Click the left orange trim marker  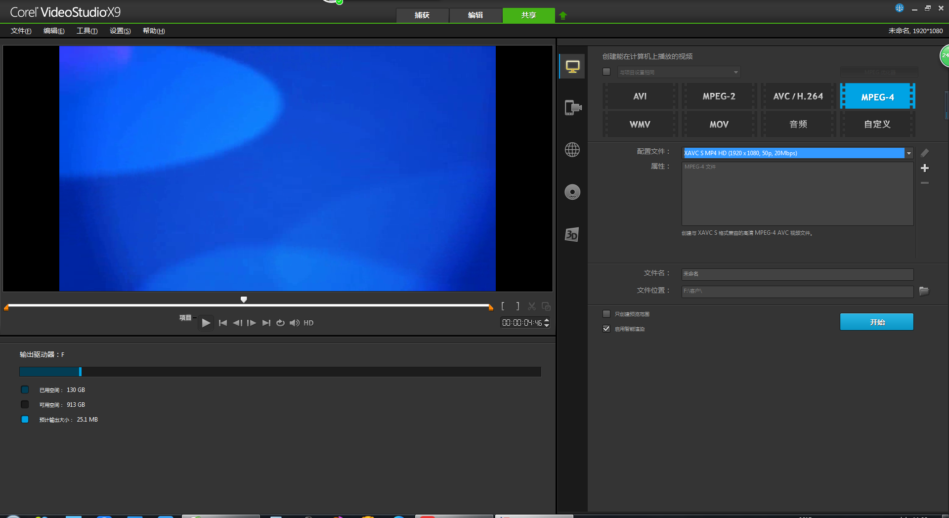coord(6,307)
